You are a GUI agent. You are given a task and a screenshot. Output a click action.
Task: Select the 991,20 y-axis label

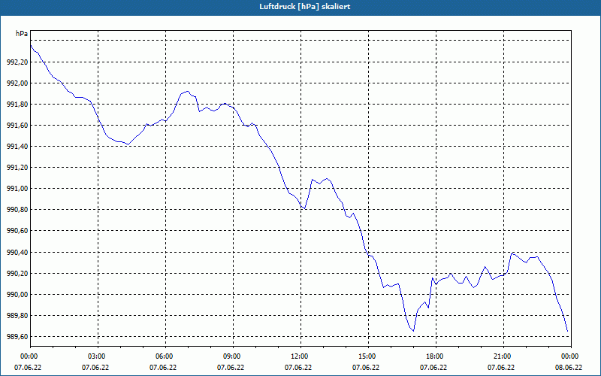click(x=17, y=168)
